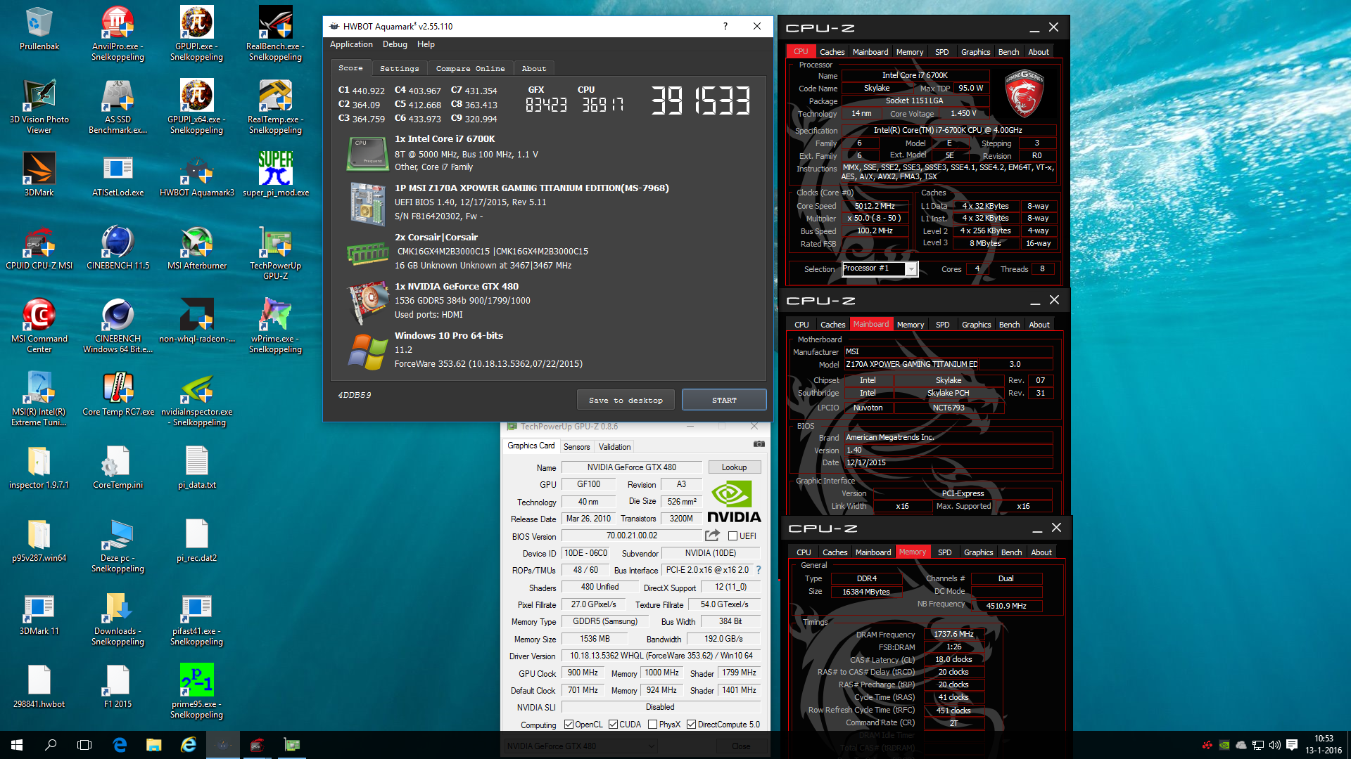The width and height of the screenshot is (1351, 759).
Task: Open File Explorer from taskbar
Action: 154,745
